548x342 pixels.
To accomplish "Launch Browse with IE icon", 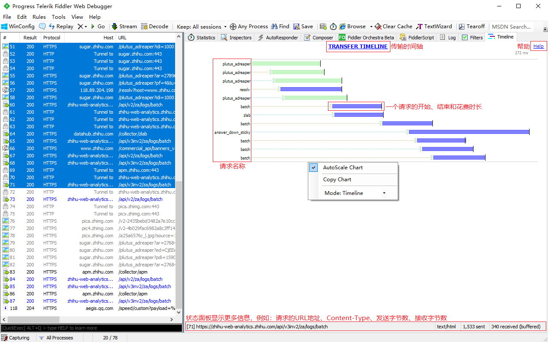I will pyautogui.click(x=353, y=27).
